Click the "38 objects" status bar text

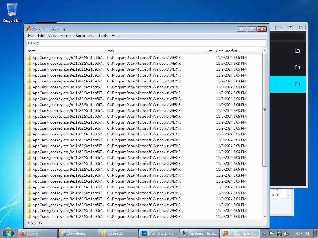34,223
